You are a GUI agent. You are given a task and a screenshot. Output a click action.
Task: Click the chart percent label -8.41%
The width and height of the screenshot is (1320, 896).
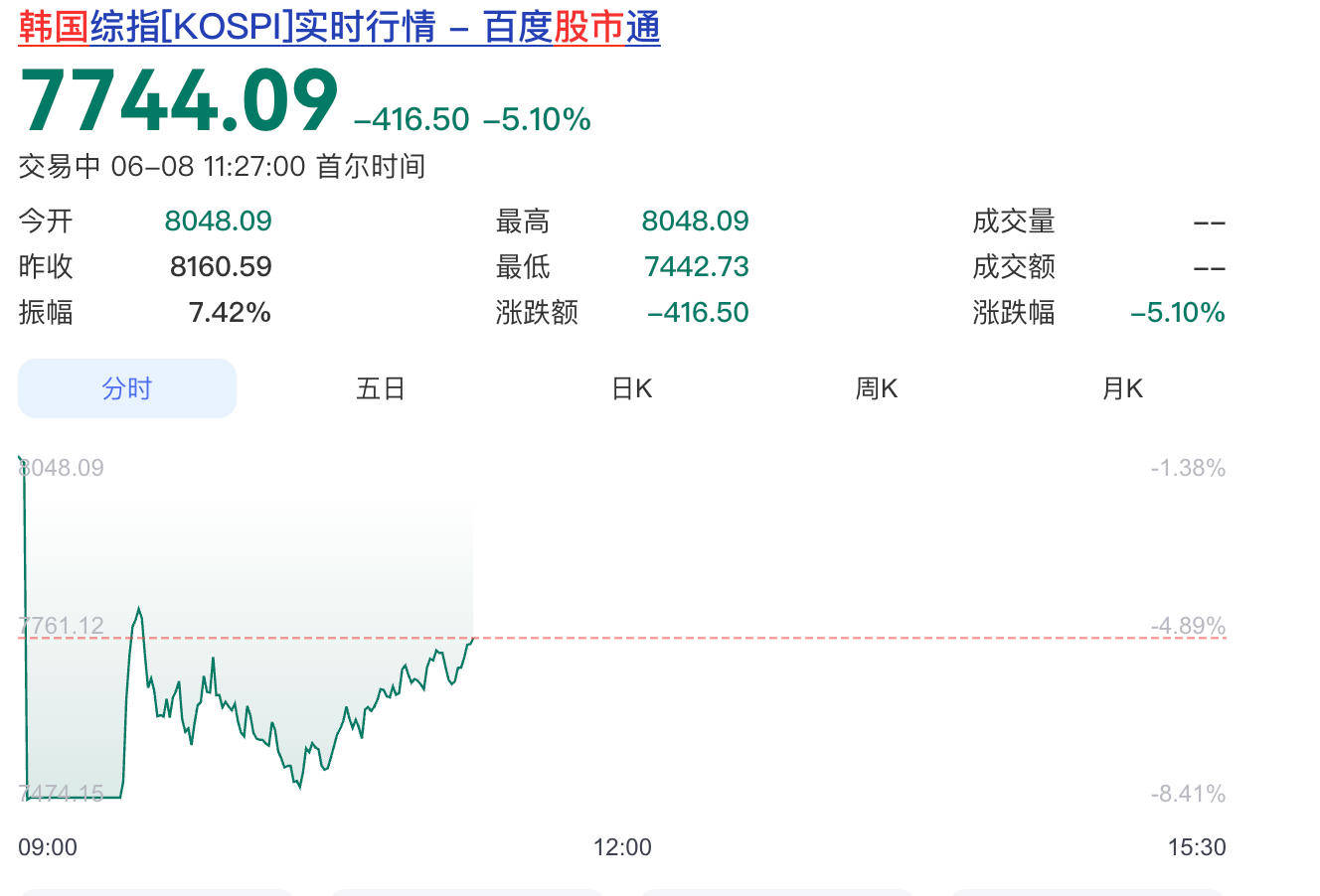pyautogui.click(x=1188, y=794)
